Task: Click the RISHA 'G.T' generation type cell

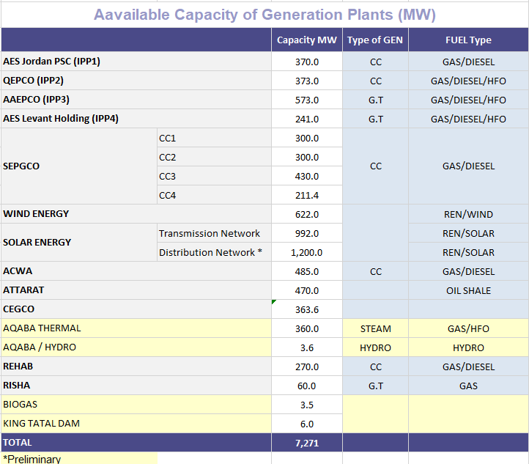Action: (375, 386)
